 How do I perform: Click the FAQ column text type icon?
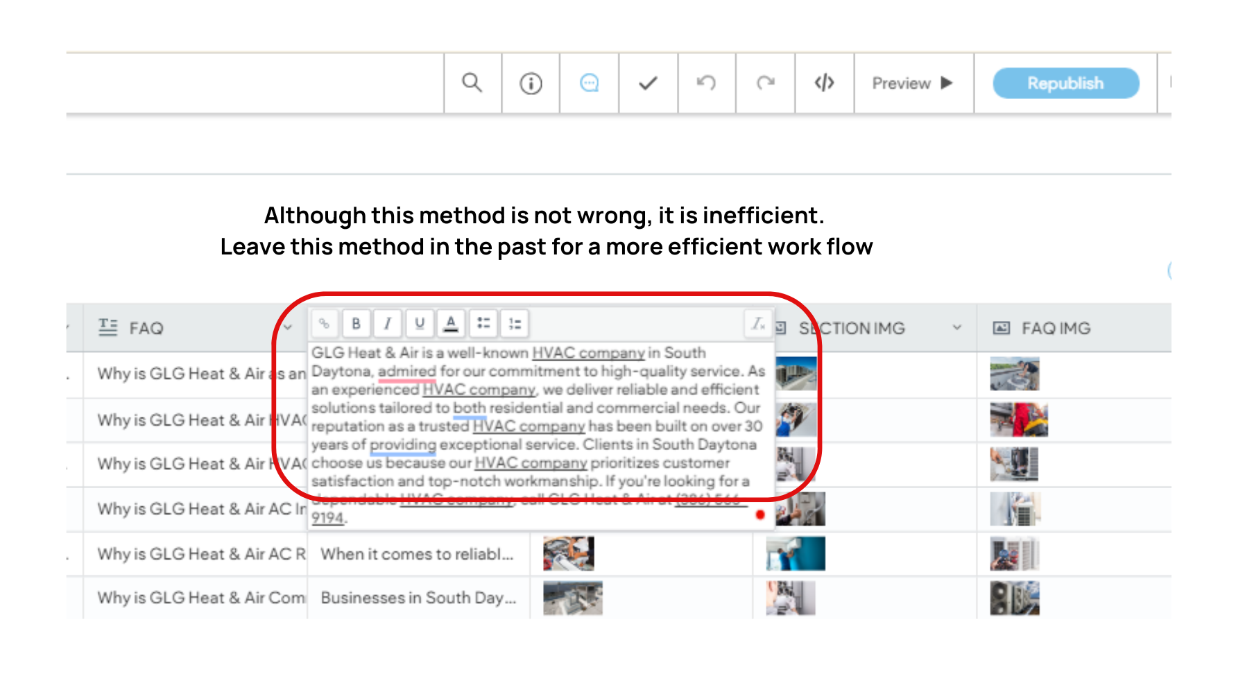point(108,327)
